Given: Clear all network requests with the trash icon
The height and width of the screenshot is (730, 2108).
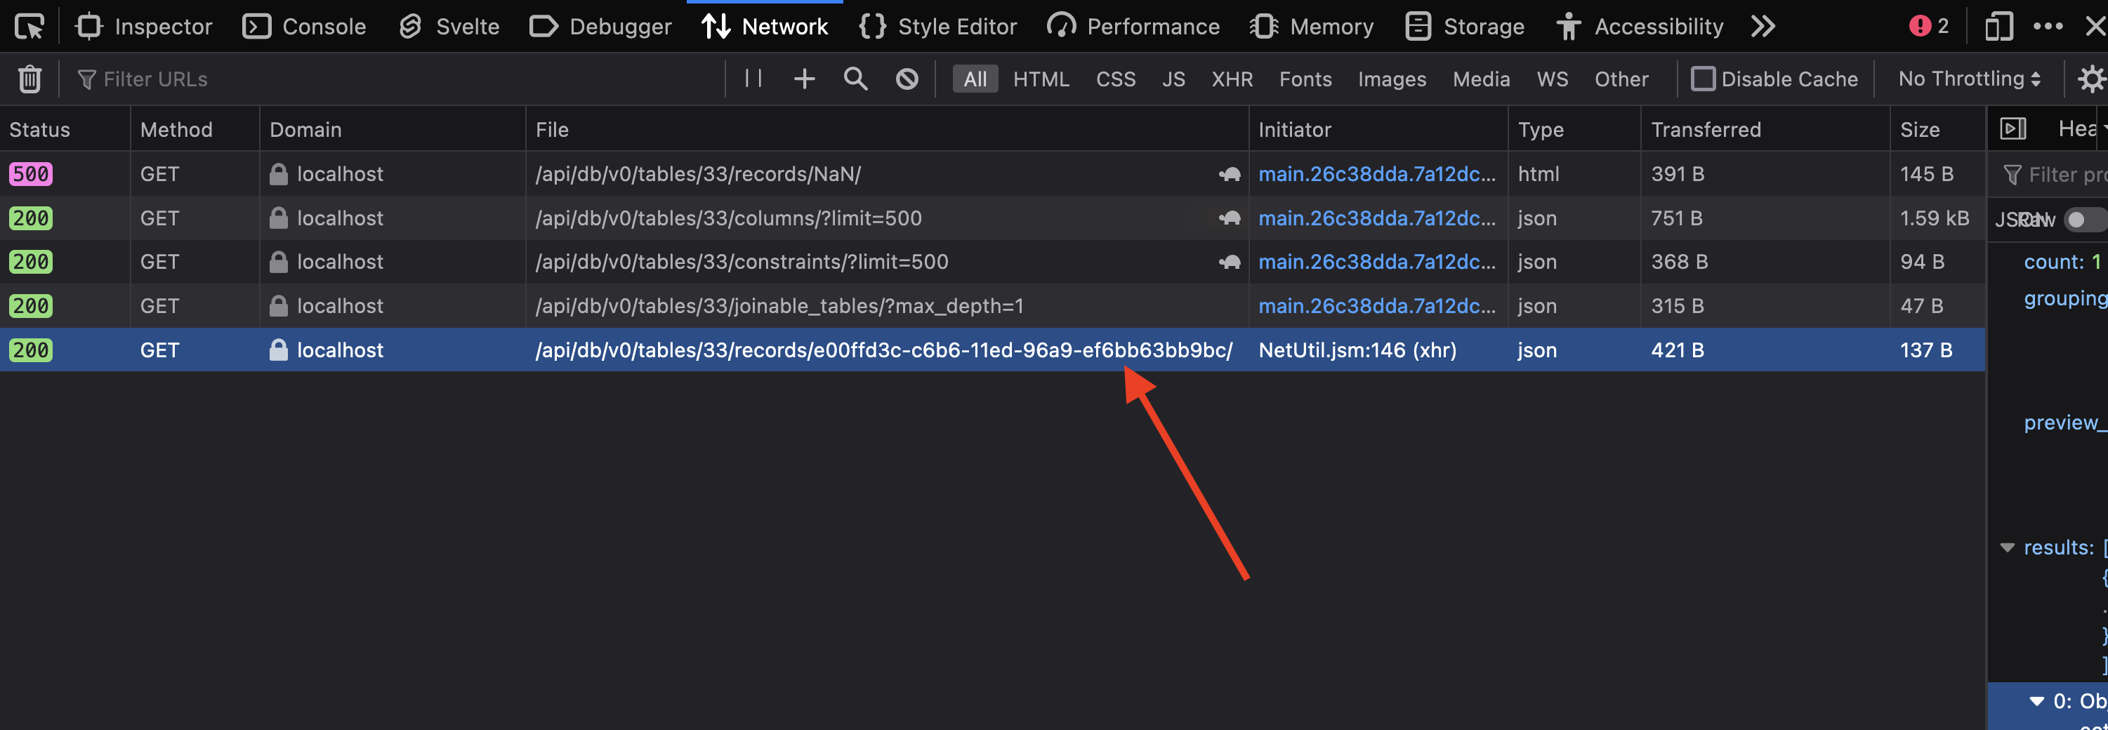Looking at the screenshot, I should (x=29, y=79).
